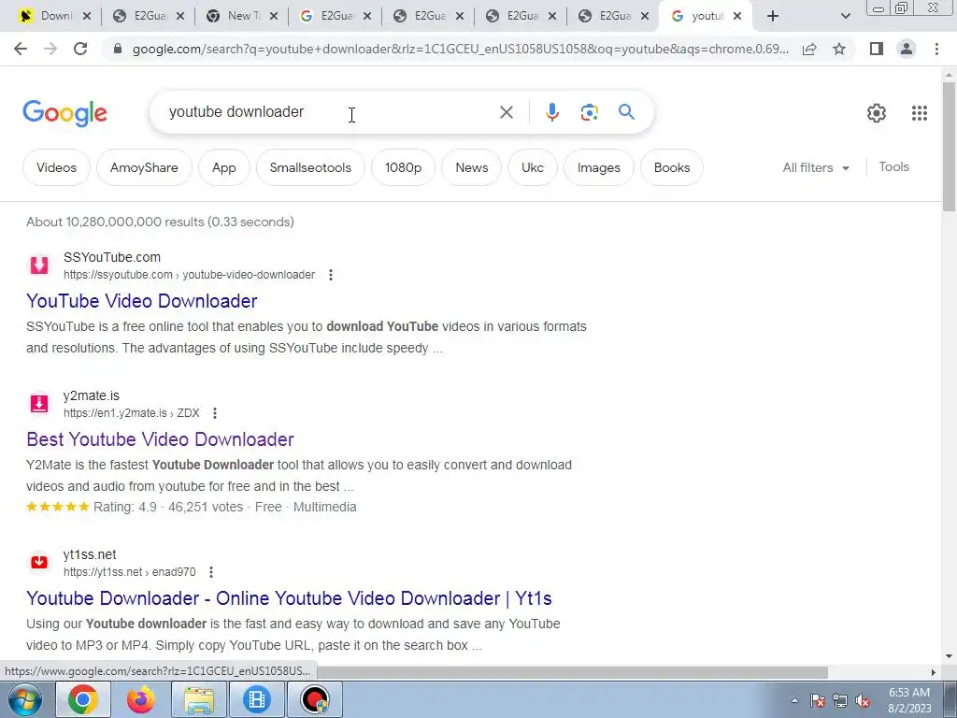The image size is (957, 718).
Task: Show hidden system tray icons
Action: pyautogui.click(x=794, y=701)
